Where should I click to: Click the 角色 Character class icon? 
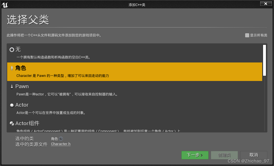coord(12,68)
